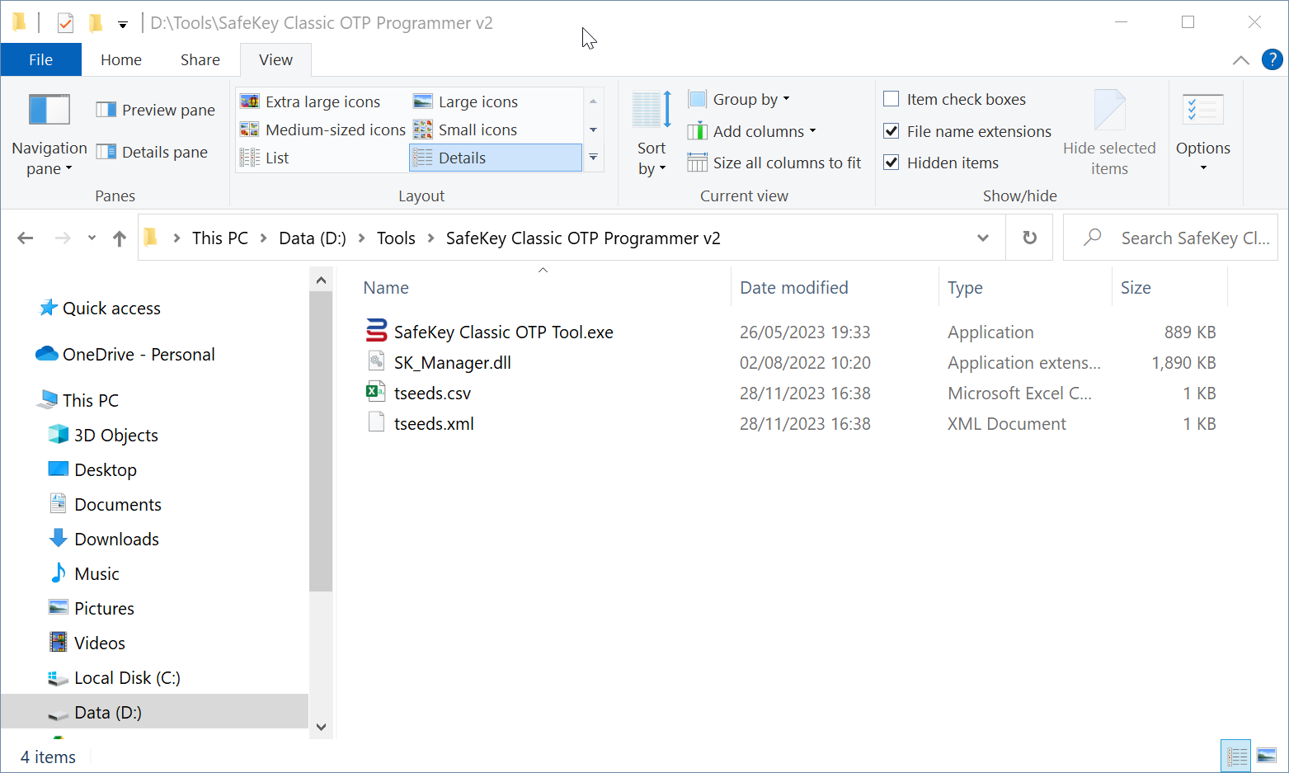
Task: Open the address bar history dropdown
Action: 982,238
